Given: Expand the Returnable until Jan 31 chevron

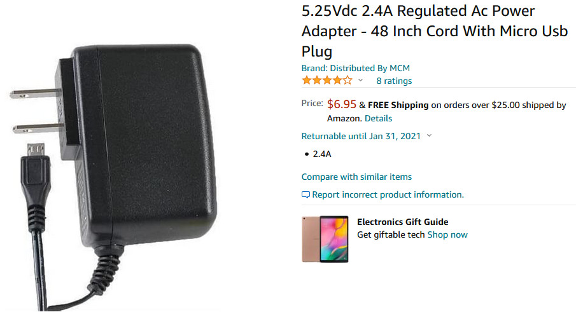Looking at the screenshot, I should (x=429, y=135).
